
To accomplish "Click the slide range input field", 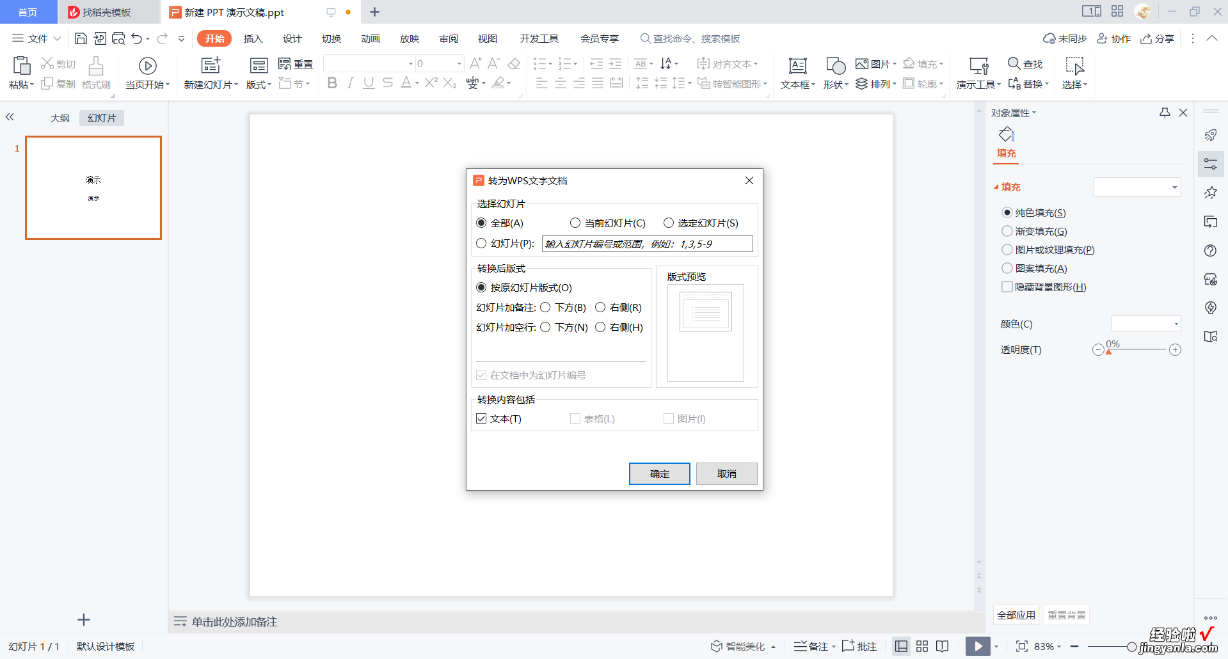I will [648, 244].
